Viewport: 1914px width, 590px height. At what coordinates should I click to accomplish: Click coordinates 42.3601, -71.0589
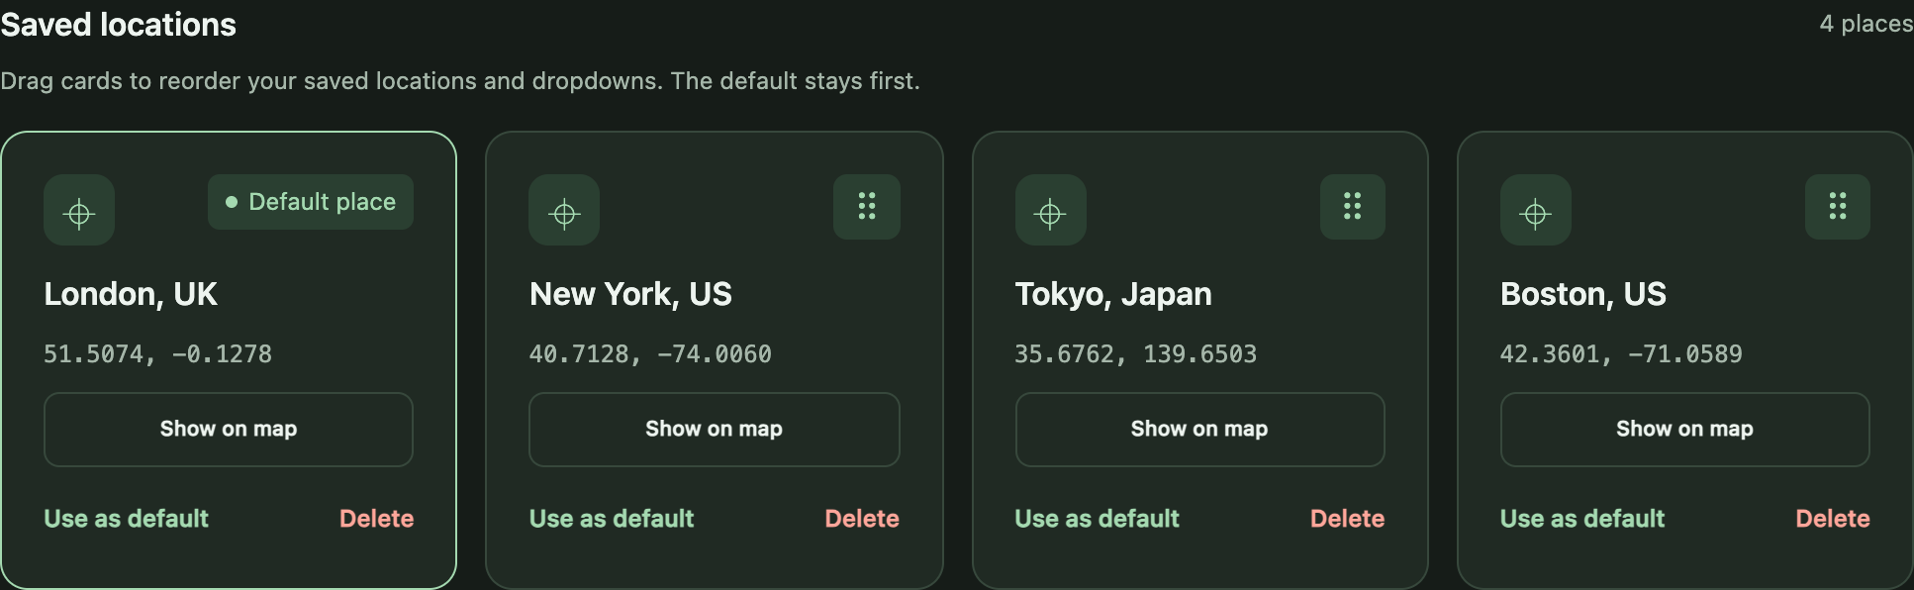tap(1621, 354)
